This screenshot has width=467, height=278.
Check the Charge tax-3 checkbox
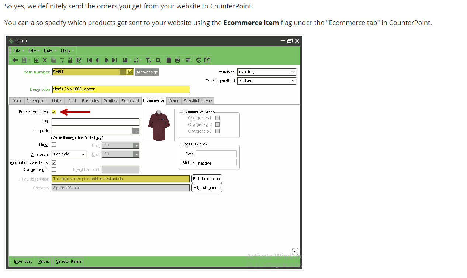218,131
